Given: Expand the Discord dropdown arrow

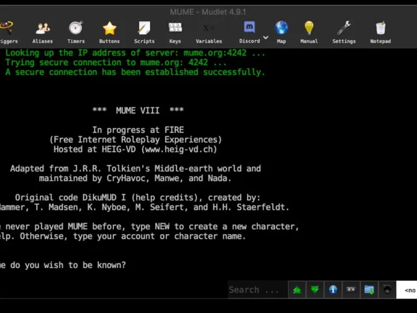Looking at the screenshot, I should 265,38.
